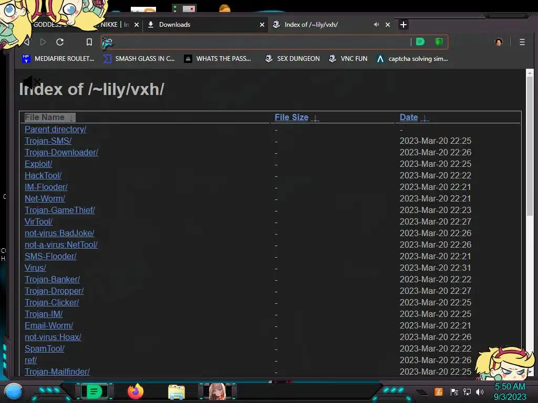Viewport: 538px width, 403px height.
Task: Open the Trojan-GameThief/ folder
Action: [x=60, y=210]
